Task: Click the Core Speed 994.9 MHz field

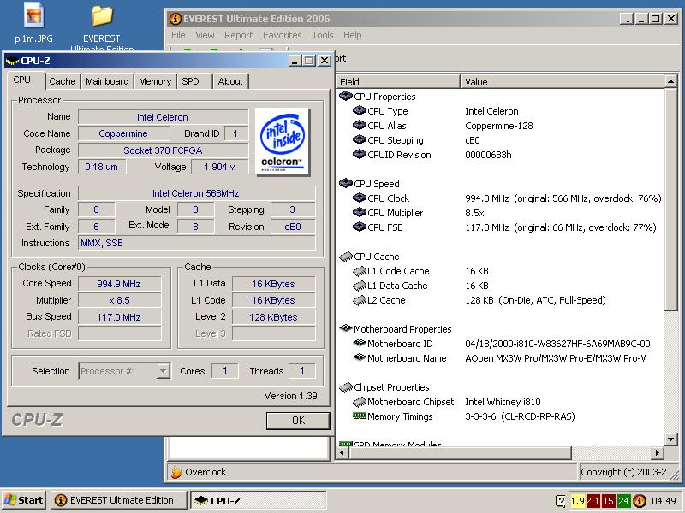Action: click(x=119, y=284)
